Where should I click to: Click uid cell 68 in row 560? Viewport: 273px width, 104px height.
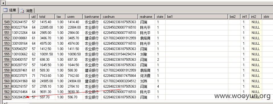click(34, 81)
